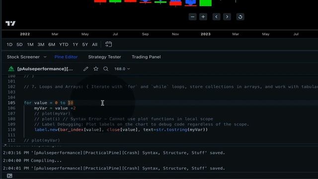Zoom out the chart with minus button
This screenshot has height=179, width=318.
click(192, 17)
